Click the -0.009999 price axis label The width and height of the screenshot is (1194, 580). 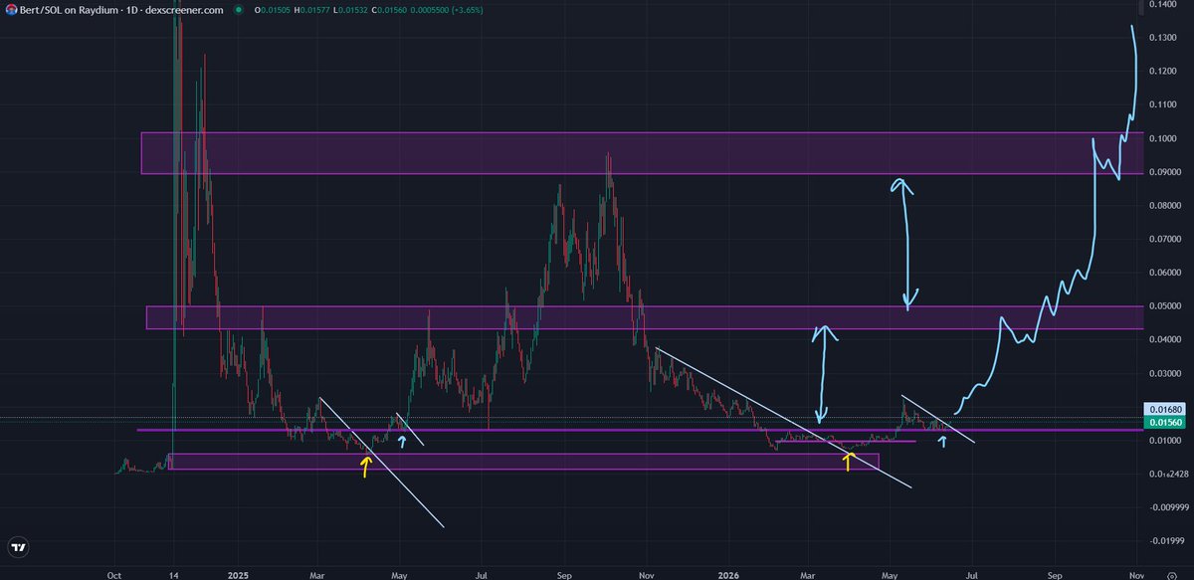tap(1168, 507)
